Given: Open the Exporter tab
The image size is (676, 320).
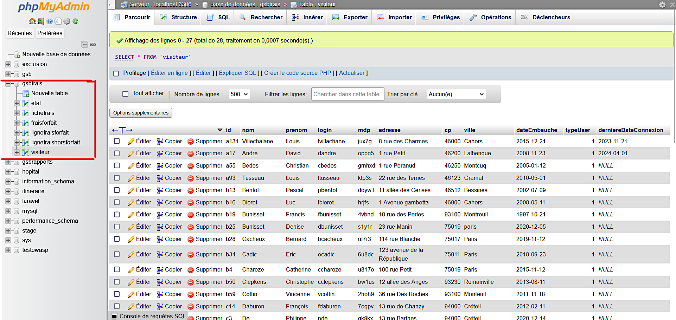Looking at the screenshot, I should click(x=350, y=17).
